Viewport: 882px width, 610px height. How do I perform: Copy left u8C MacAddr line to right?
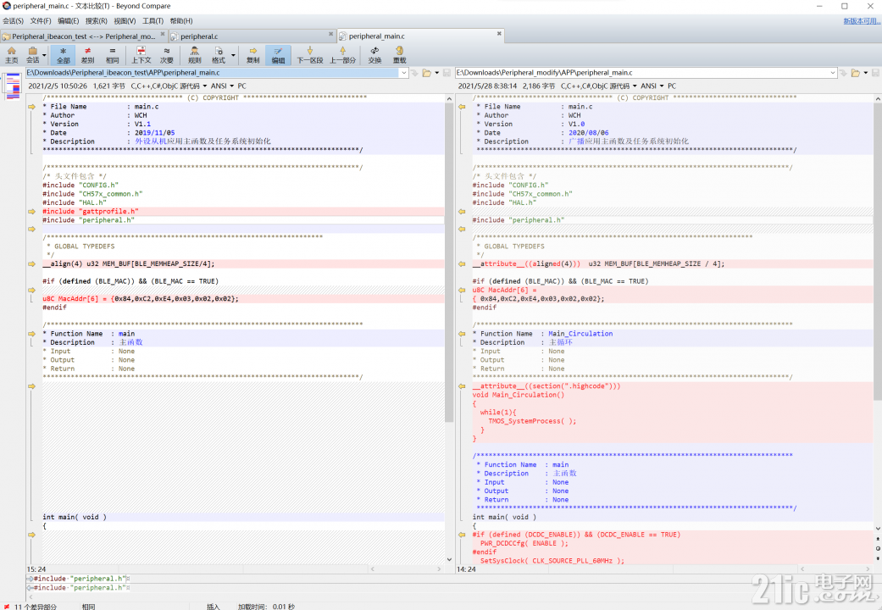point(31,291)
